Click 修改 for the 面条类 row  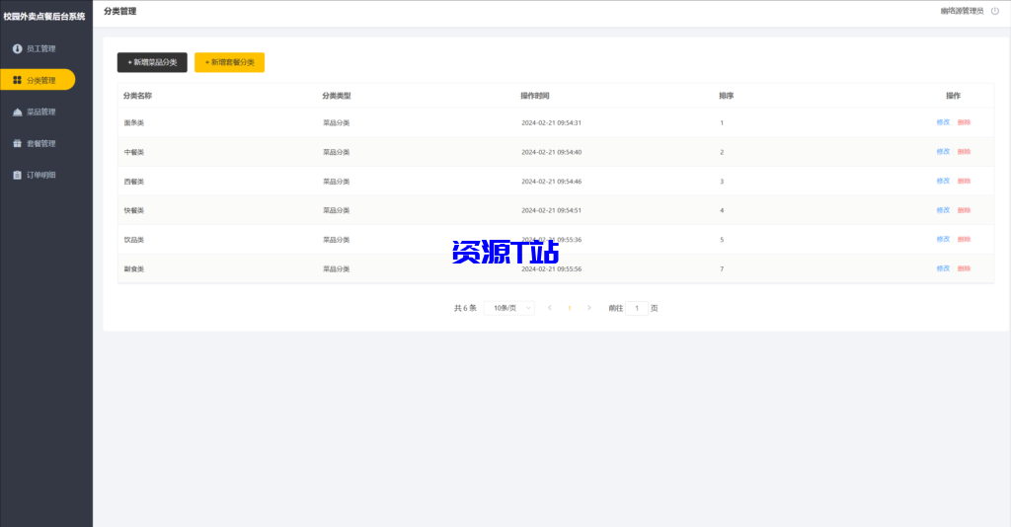(x=943, y=122)
